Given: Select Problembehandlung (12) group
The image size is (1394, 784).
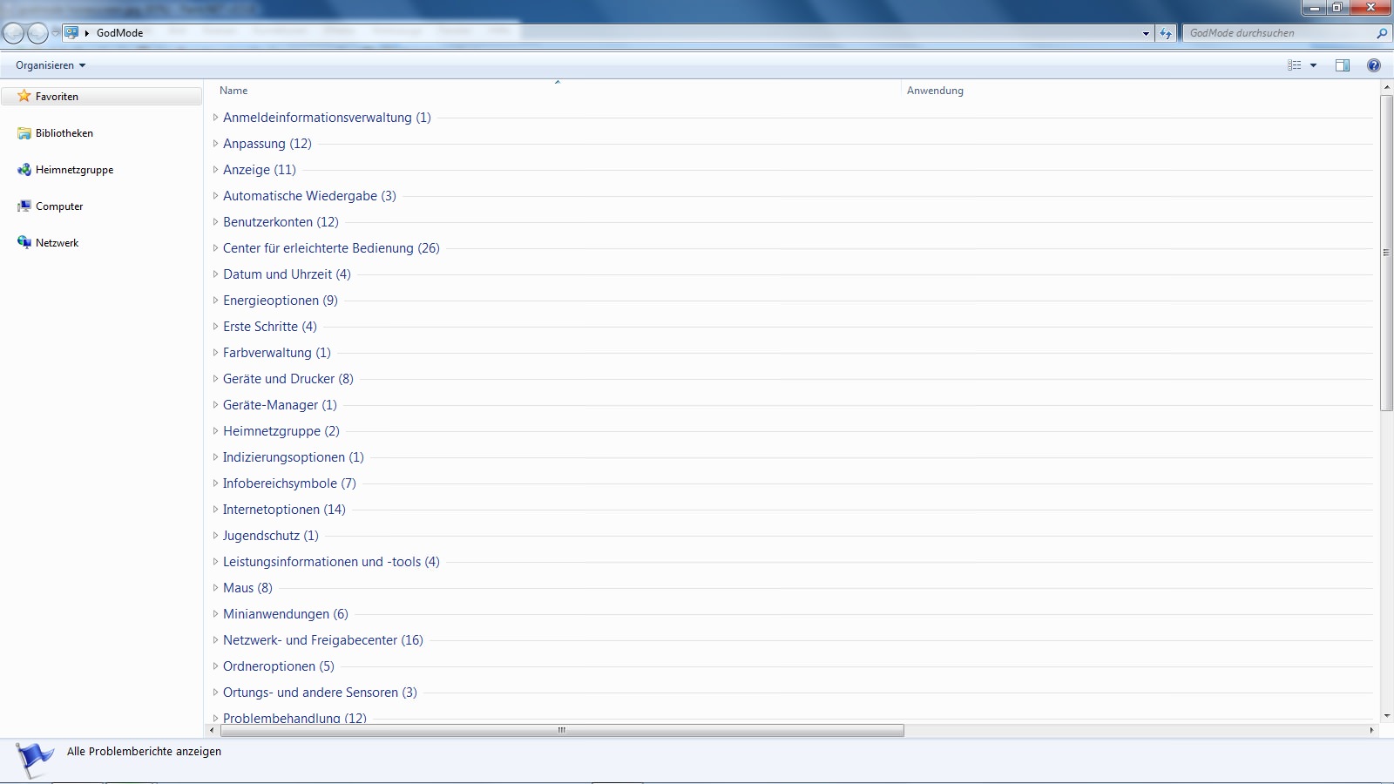Looking at the screenshot, I should pos(294,718).
